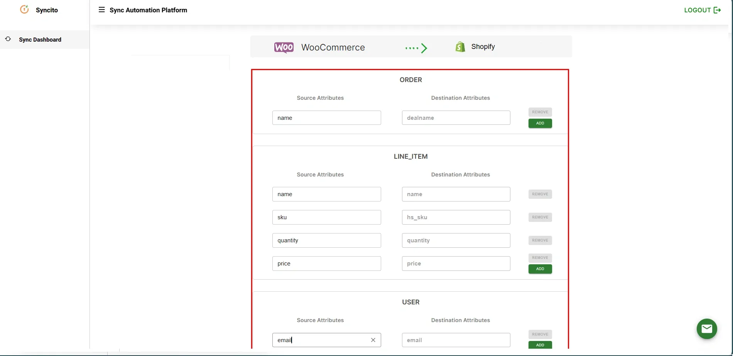Viewport: 733px width, 356px height.
Task: Click the Shopify logo
Action: [x=460, y=46]
